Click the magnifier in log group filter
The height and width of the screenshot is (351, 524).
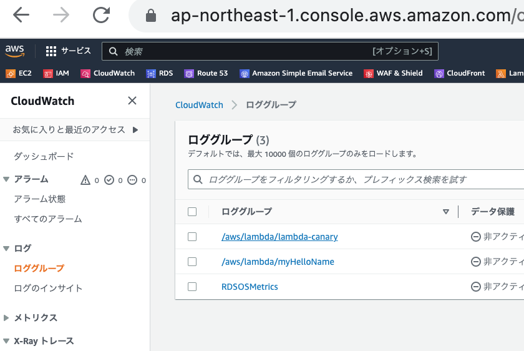(x=198, y=179)
